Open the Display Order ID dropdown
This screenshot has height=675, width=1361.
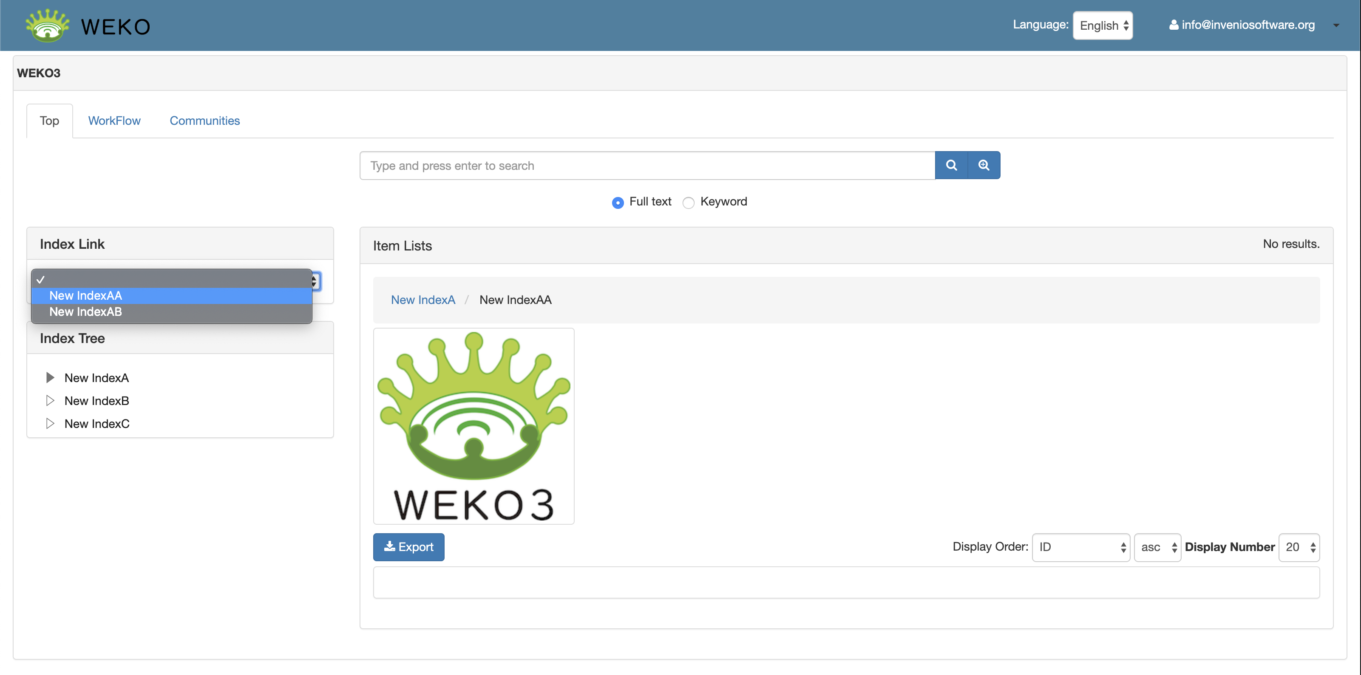click(1080, 547)
